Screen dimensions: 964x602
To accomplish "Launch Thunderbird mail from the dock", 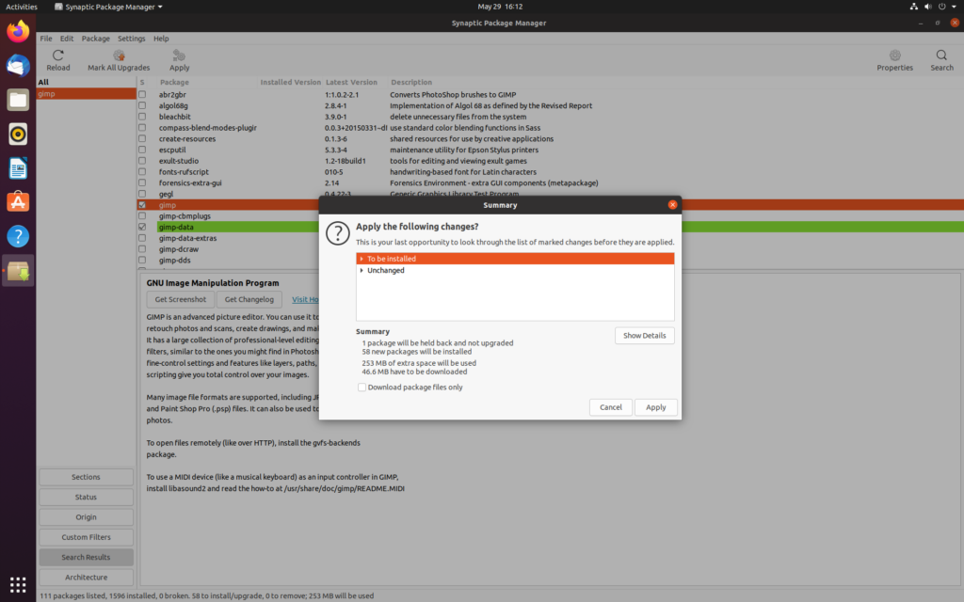I will click(x=18, y=65).
